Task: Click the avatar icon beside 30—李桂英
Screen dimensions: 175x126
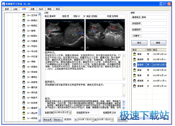Action: (x=24, y=72)
